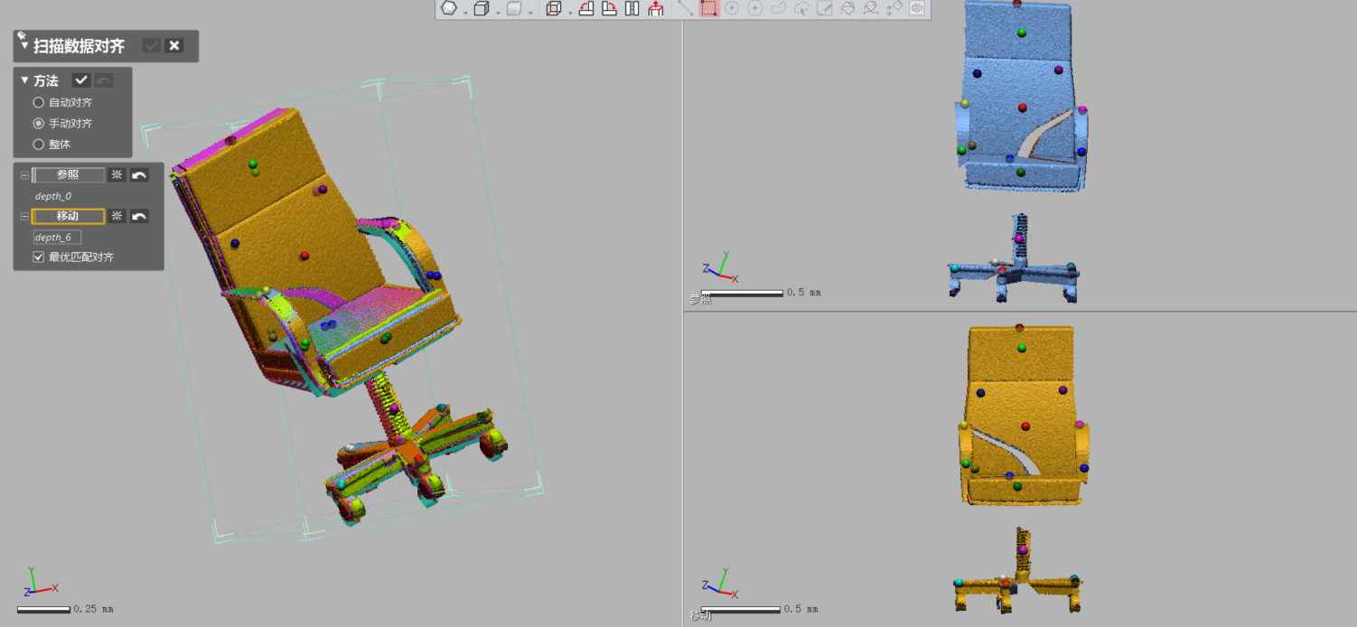Click the shaded hexagon display-mode icon
The width and height of the screenshot is (1357, 627).
(x=449, y=9)
